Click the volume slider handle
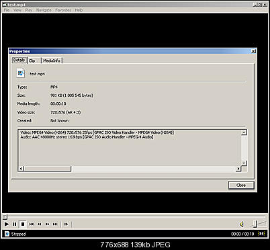The height and width of the screenshot is (250, 270). [255, 223]
